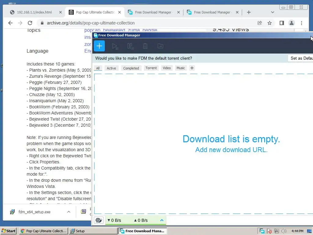Click the network tray icon
Screen dimensions: 313x235
tap(276, 231)
